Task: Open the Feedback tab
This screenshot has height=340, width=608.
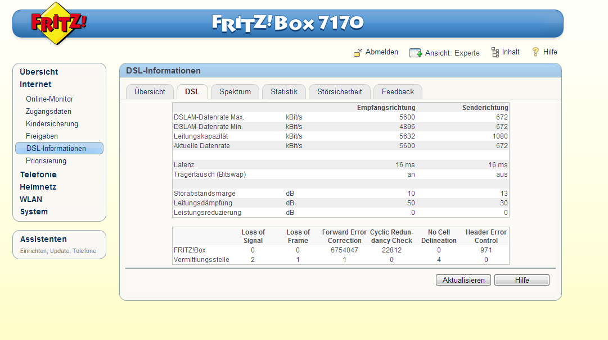Action: [398, 91]
